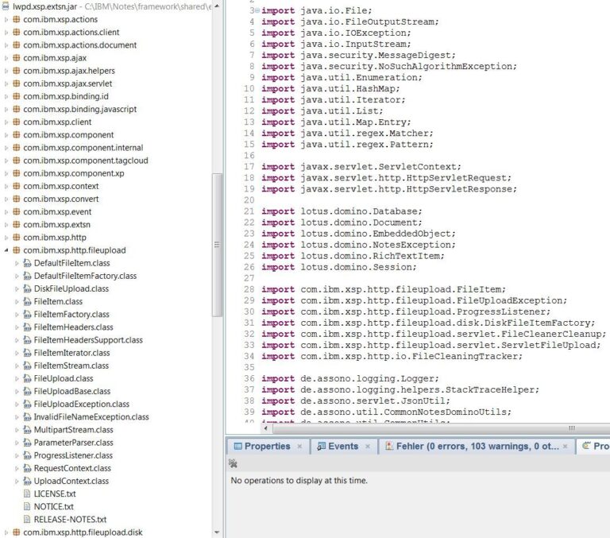The height and width of the screenshot is (538, 610).
Task: Close the Properties tab
Action: (x=299, y=447)
